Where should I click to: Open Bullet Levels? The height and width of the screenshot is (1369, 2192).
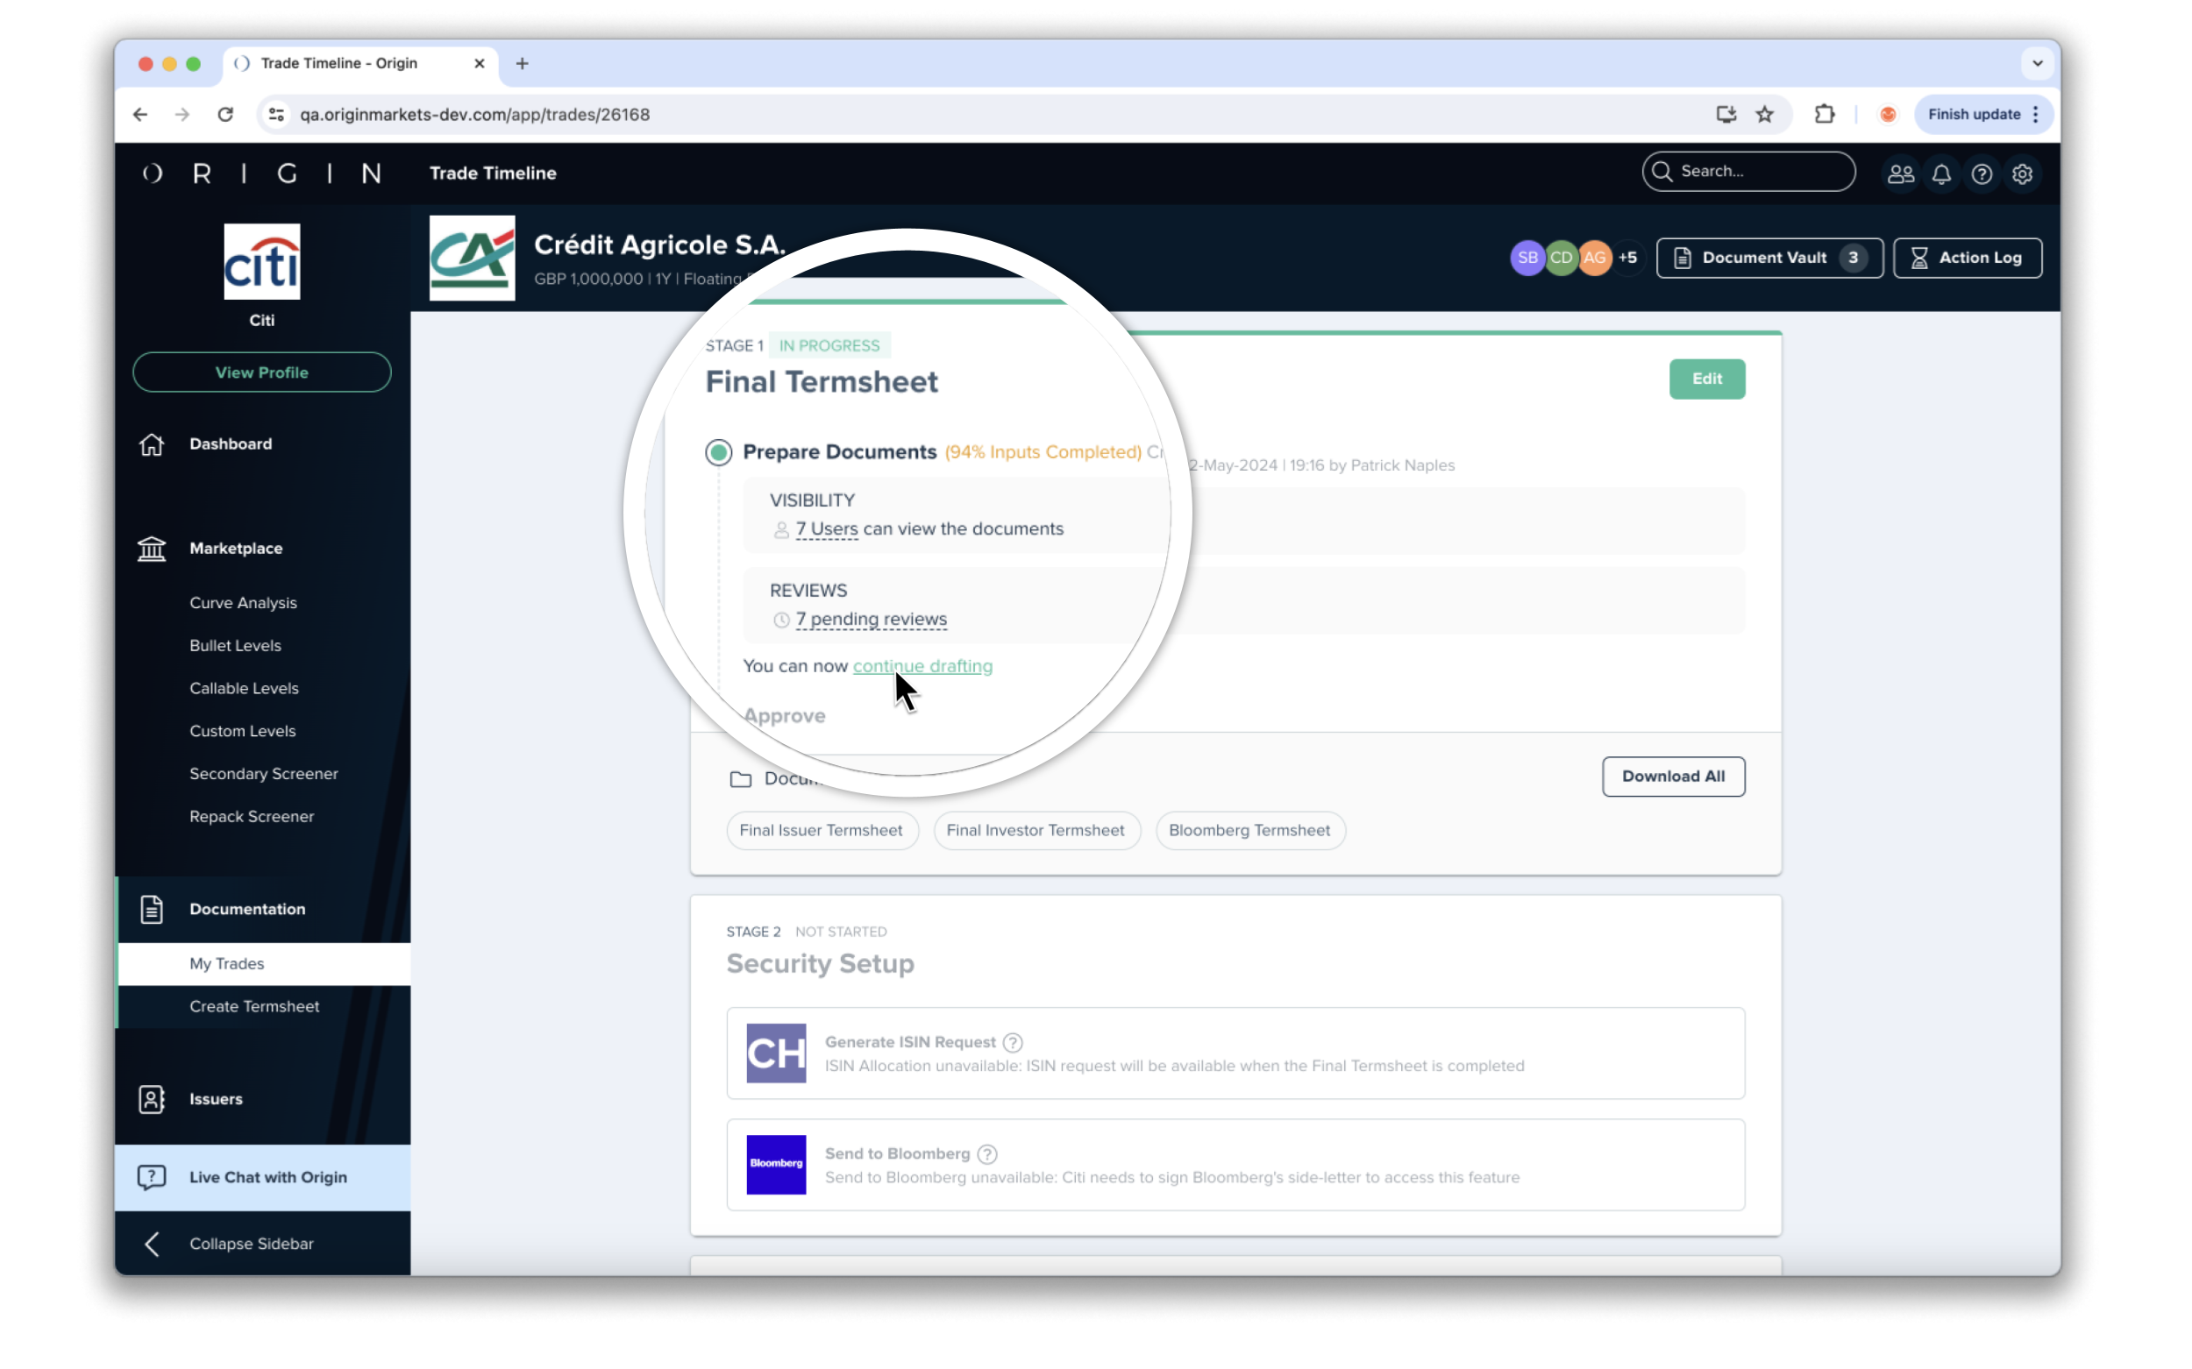click(235, 646)
